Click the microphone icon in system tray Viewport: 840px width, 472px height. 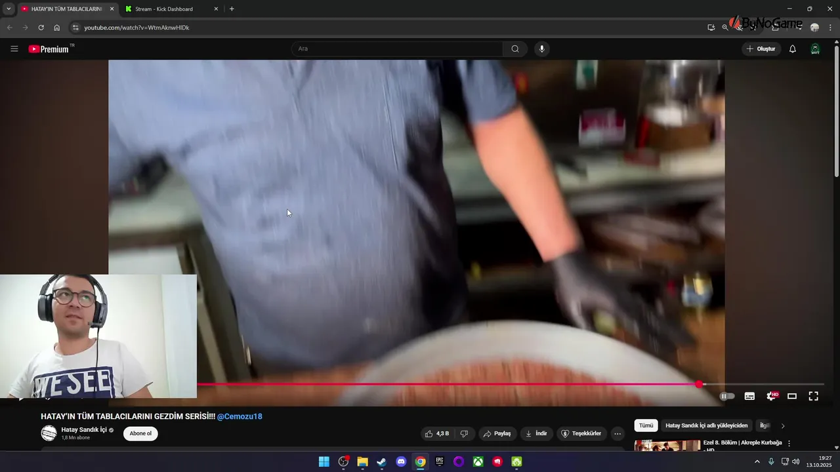[x=771, y=462]
